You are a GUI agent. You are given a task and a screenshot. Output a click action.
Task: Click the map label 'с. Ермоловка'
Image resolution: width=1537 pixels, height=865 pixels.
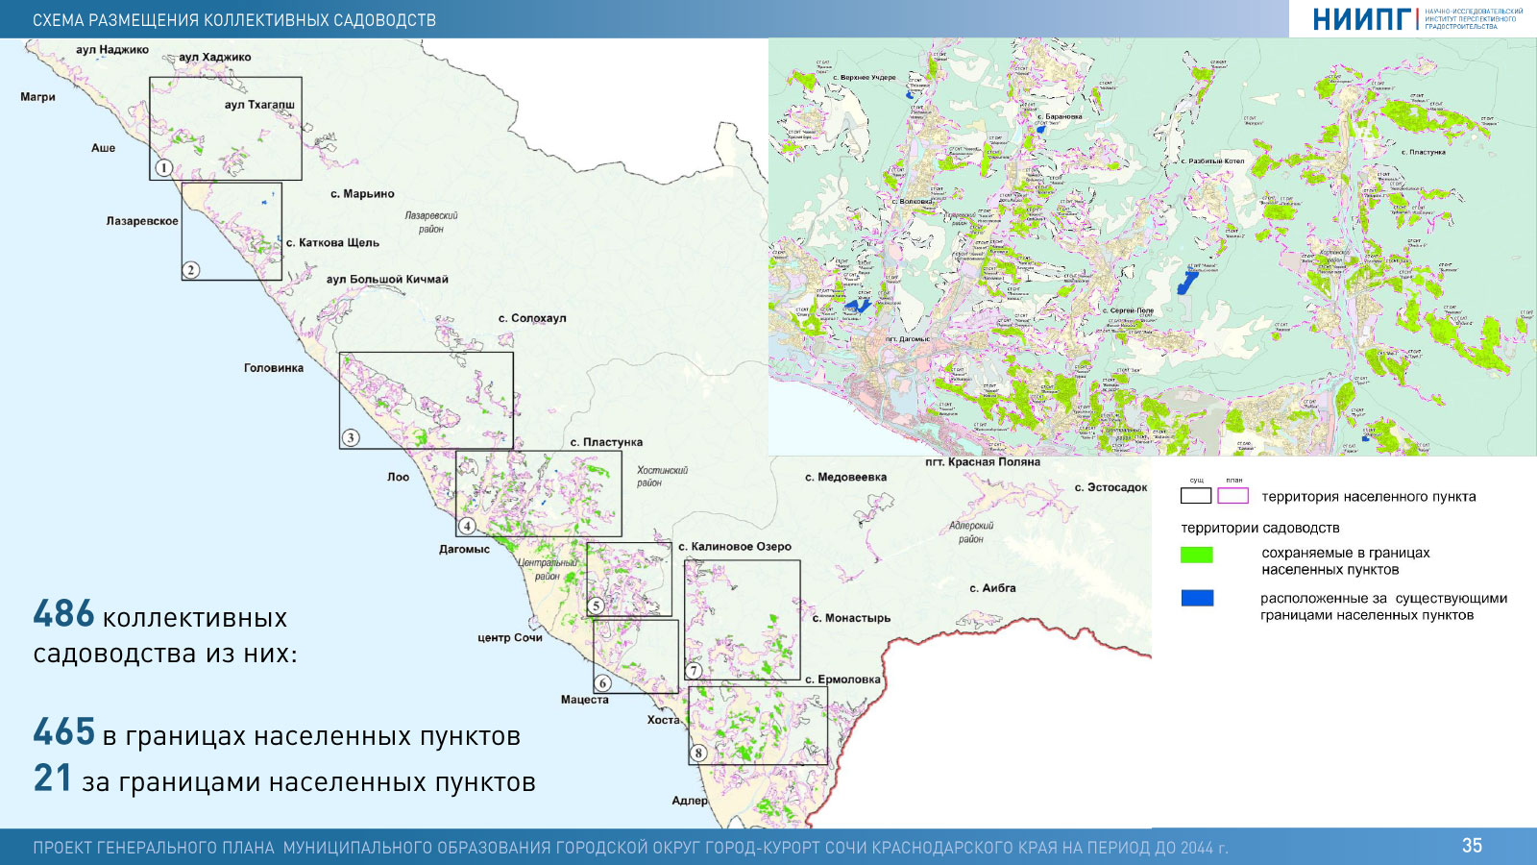click(x=842, y=680)
